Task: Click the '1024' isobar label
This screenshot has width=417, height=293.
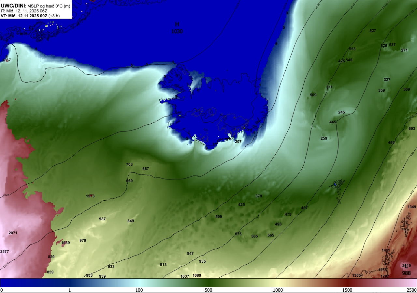Action: [6, 195]
